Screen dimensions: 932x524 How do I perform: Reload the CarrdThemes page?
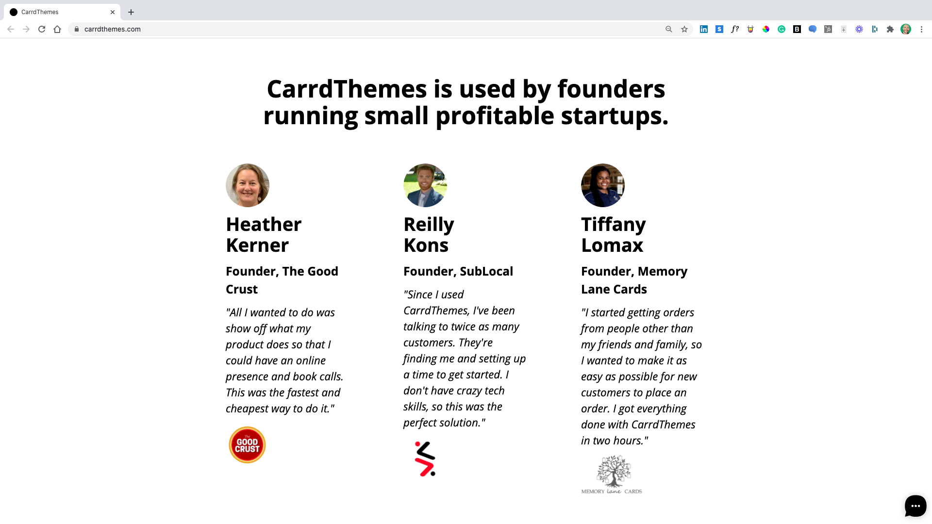tap(42, 29)
